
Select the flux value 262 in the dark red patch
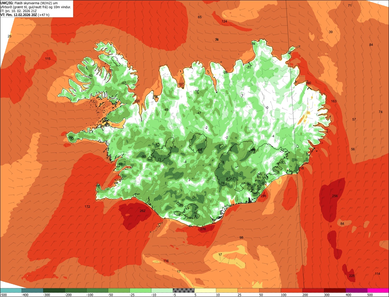point(143,211)
